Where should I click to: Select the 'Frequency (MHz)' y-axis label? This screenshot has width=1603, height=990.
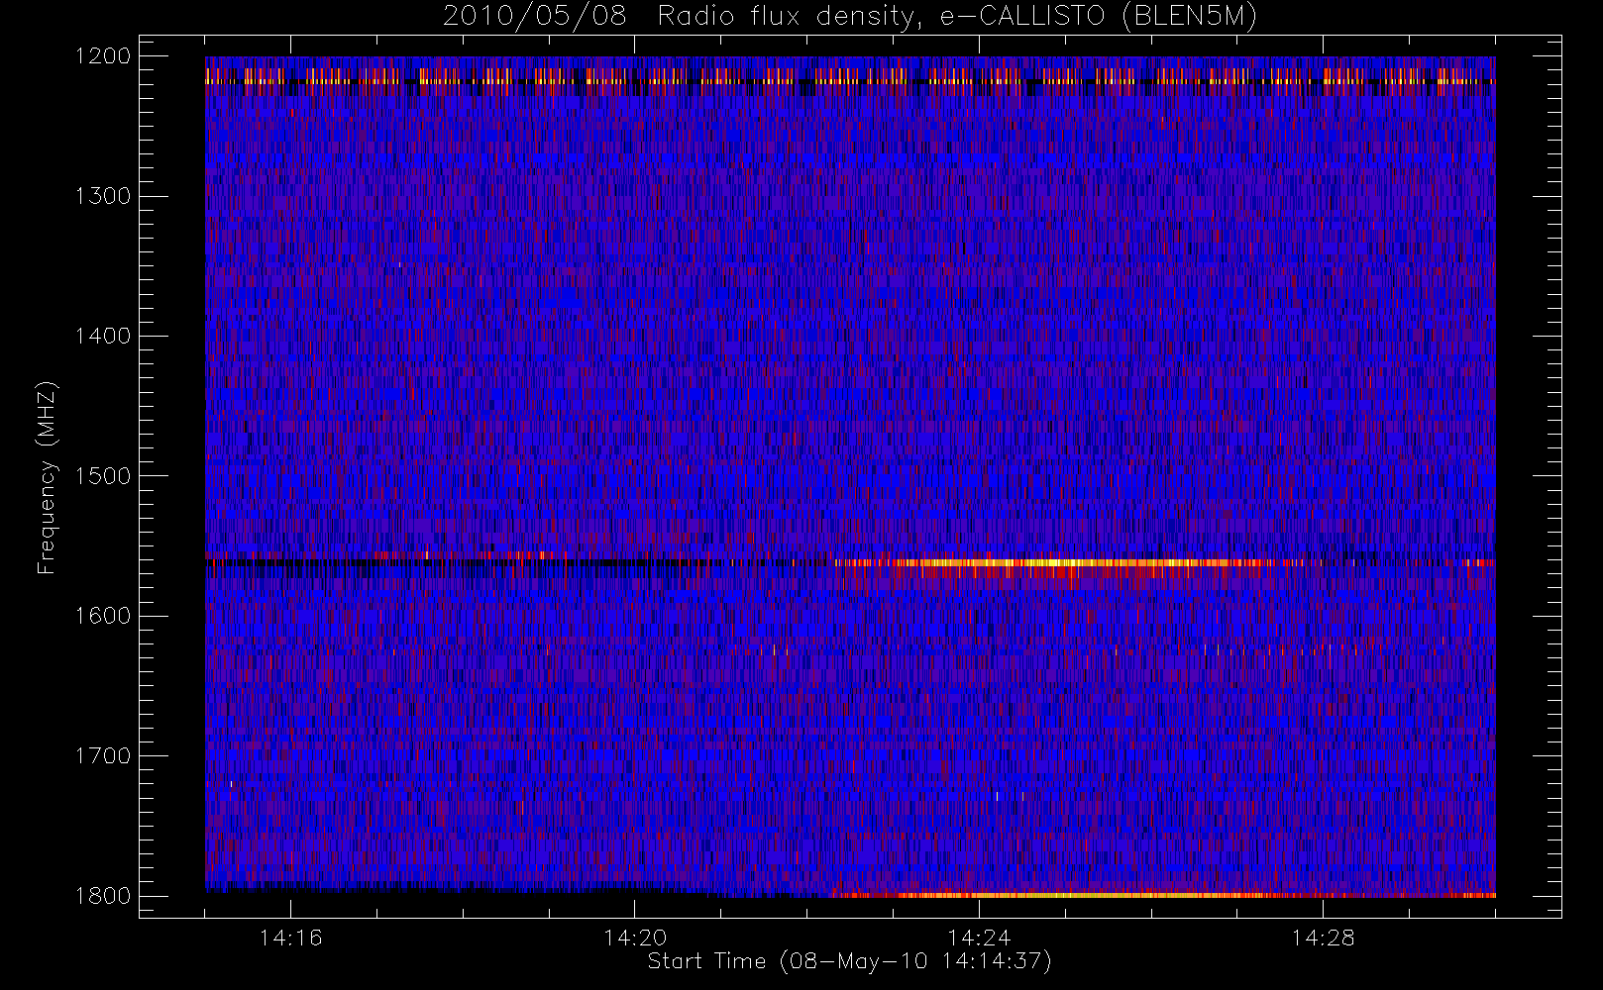pos(47,477)
